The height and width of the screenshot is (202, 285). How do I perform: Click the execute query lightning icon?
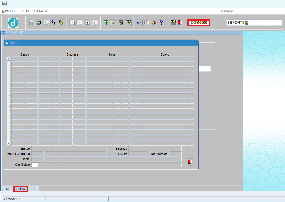(61, 23)
